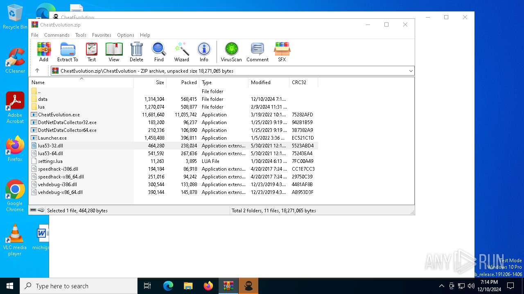
Task: Select lua53-32.dll file
Action: pyautogui.click(x=174, y=146)
